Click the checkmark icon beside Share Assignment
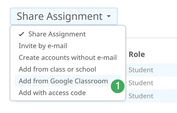The image size is (177, 113). [x=22, y=34]
